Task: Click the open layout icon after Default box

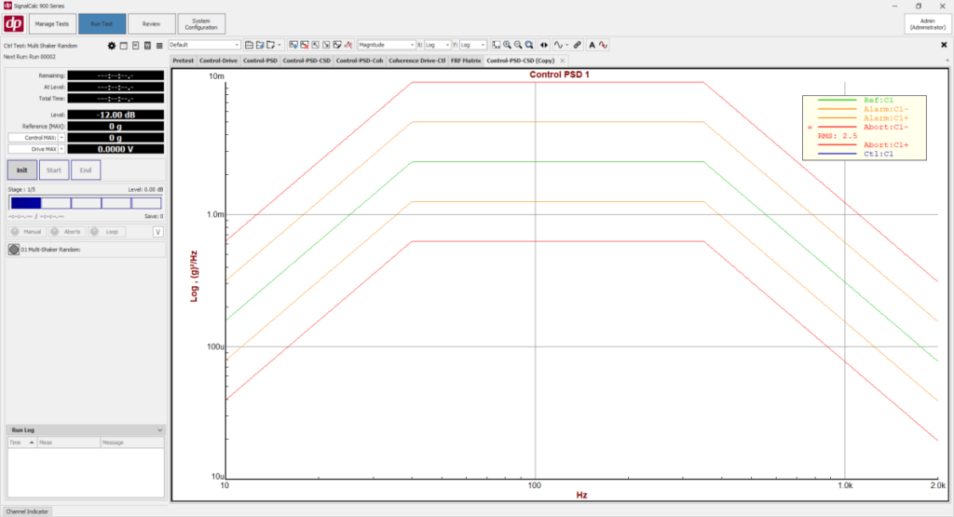Action: point(249,45)
